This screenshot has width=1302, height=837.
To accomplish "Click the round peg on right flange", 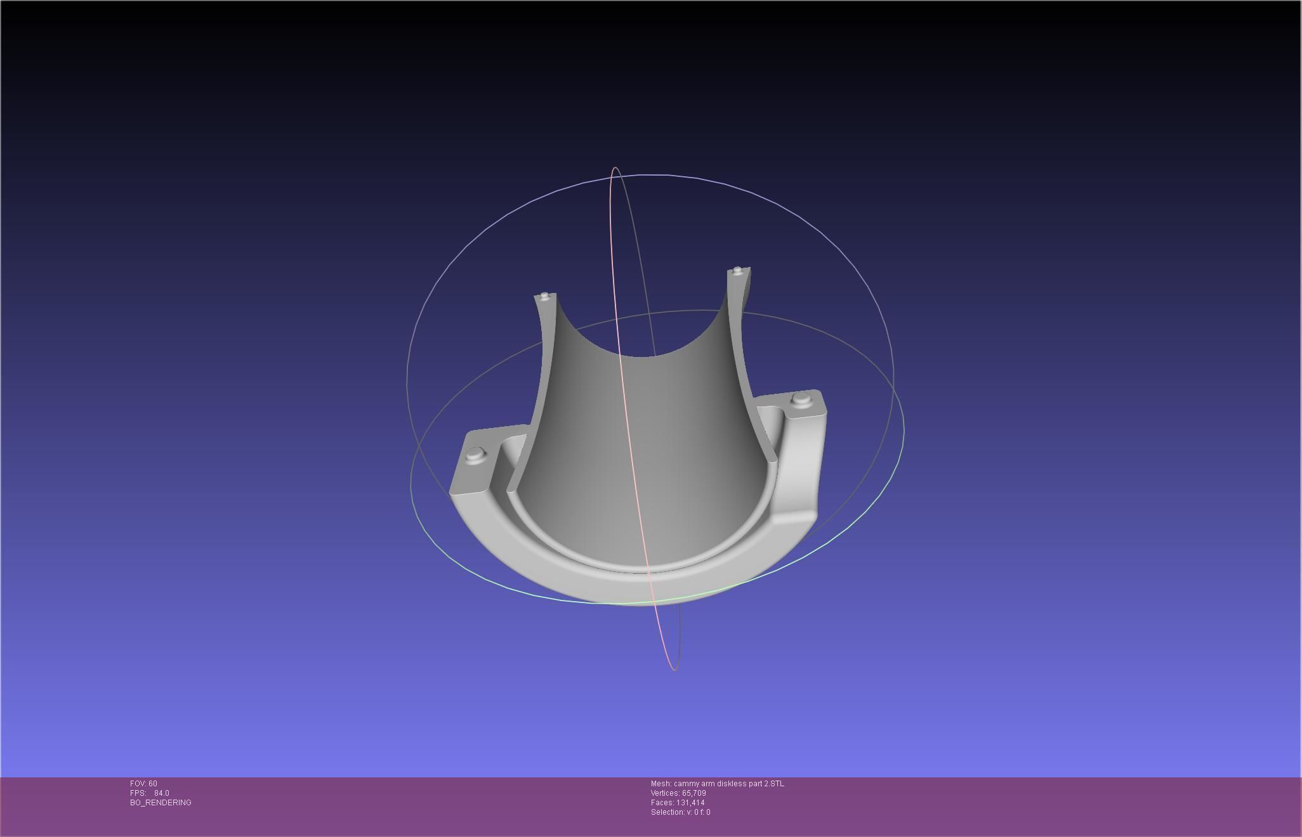I will click(x=801, y=399).
